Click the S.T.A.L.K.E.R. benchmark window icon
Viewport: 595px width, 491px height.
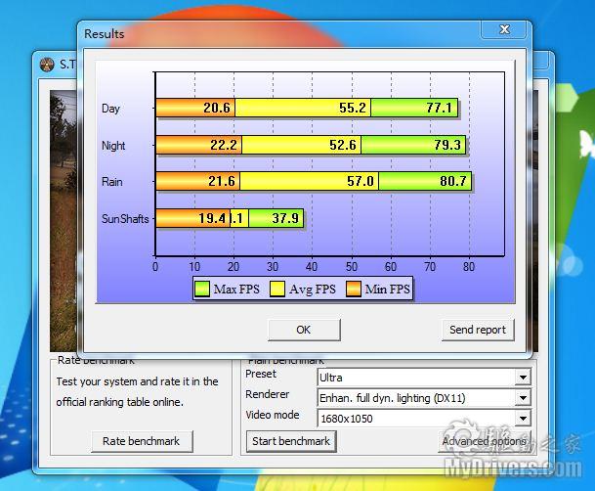tap(47, 65)
